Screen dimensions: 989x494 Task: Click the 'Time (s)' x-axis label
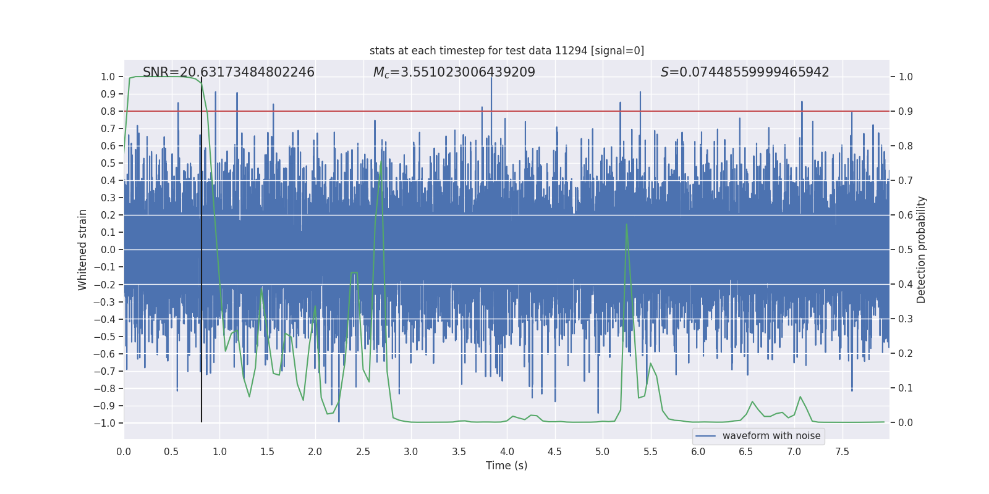(x=507, y=466)
